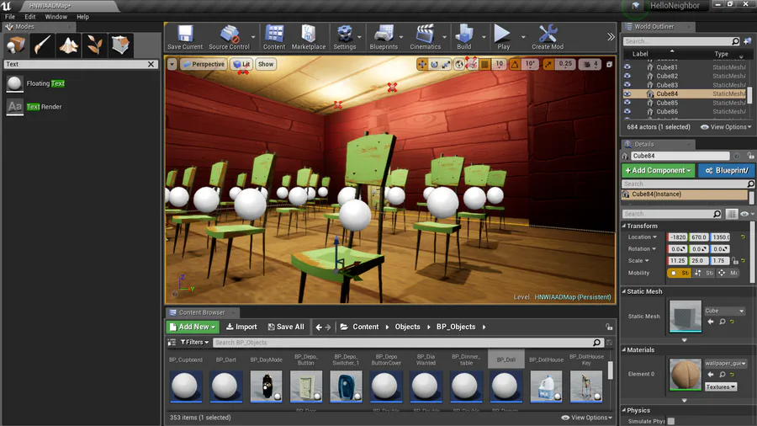Screen dimensions: 757x426
Task: Click the wallpaper material thumbnail
Action: tap(685, 375)
